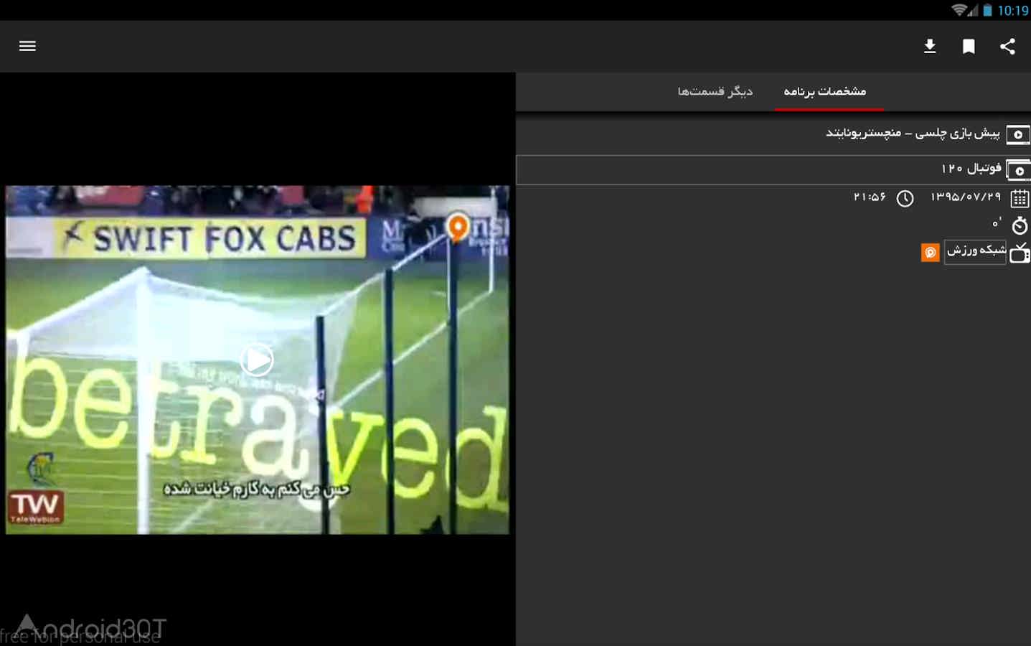Share the video using the share icon
The width and height of the screenshot is (1031, 646).
[1007, 47]
